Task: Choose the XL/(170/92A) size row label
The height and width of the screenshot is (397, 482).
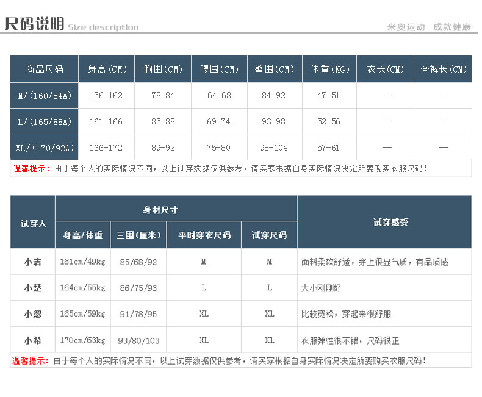Action: coord(45,148)
